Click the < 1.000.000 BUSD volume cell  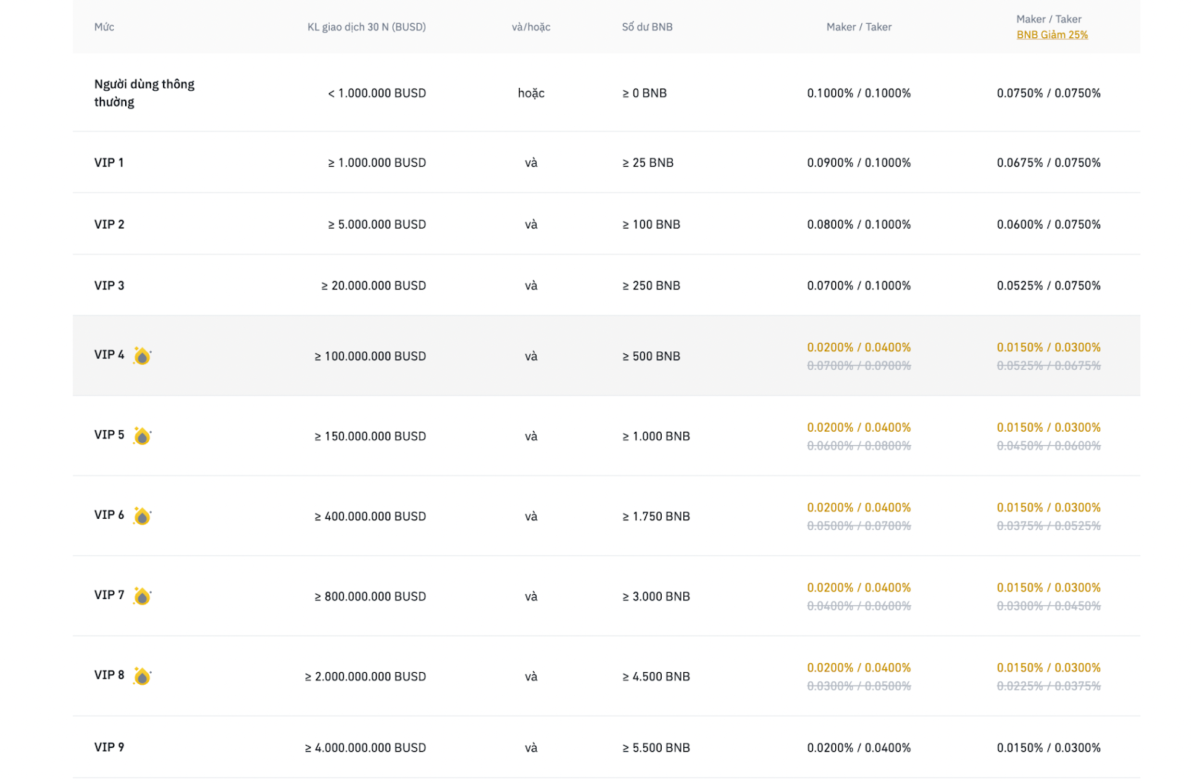click(x=377, y=93)
